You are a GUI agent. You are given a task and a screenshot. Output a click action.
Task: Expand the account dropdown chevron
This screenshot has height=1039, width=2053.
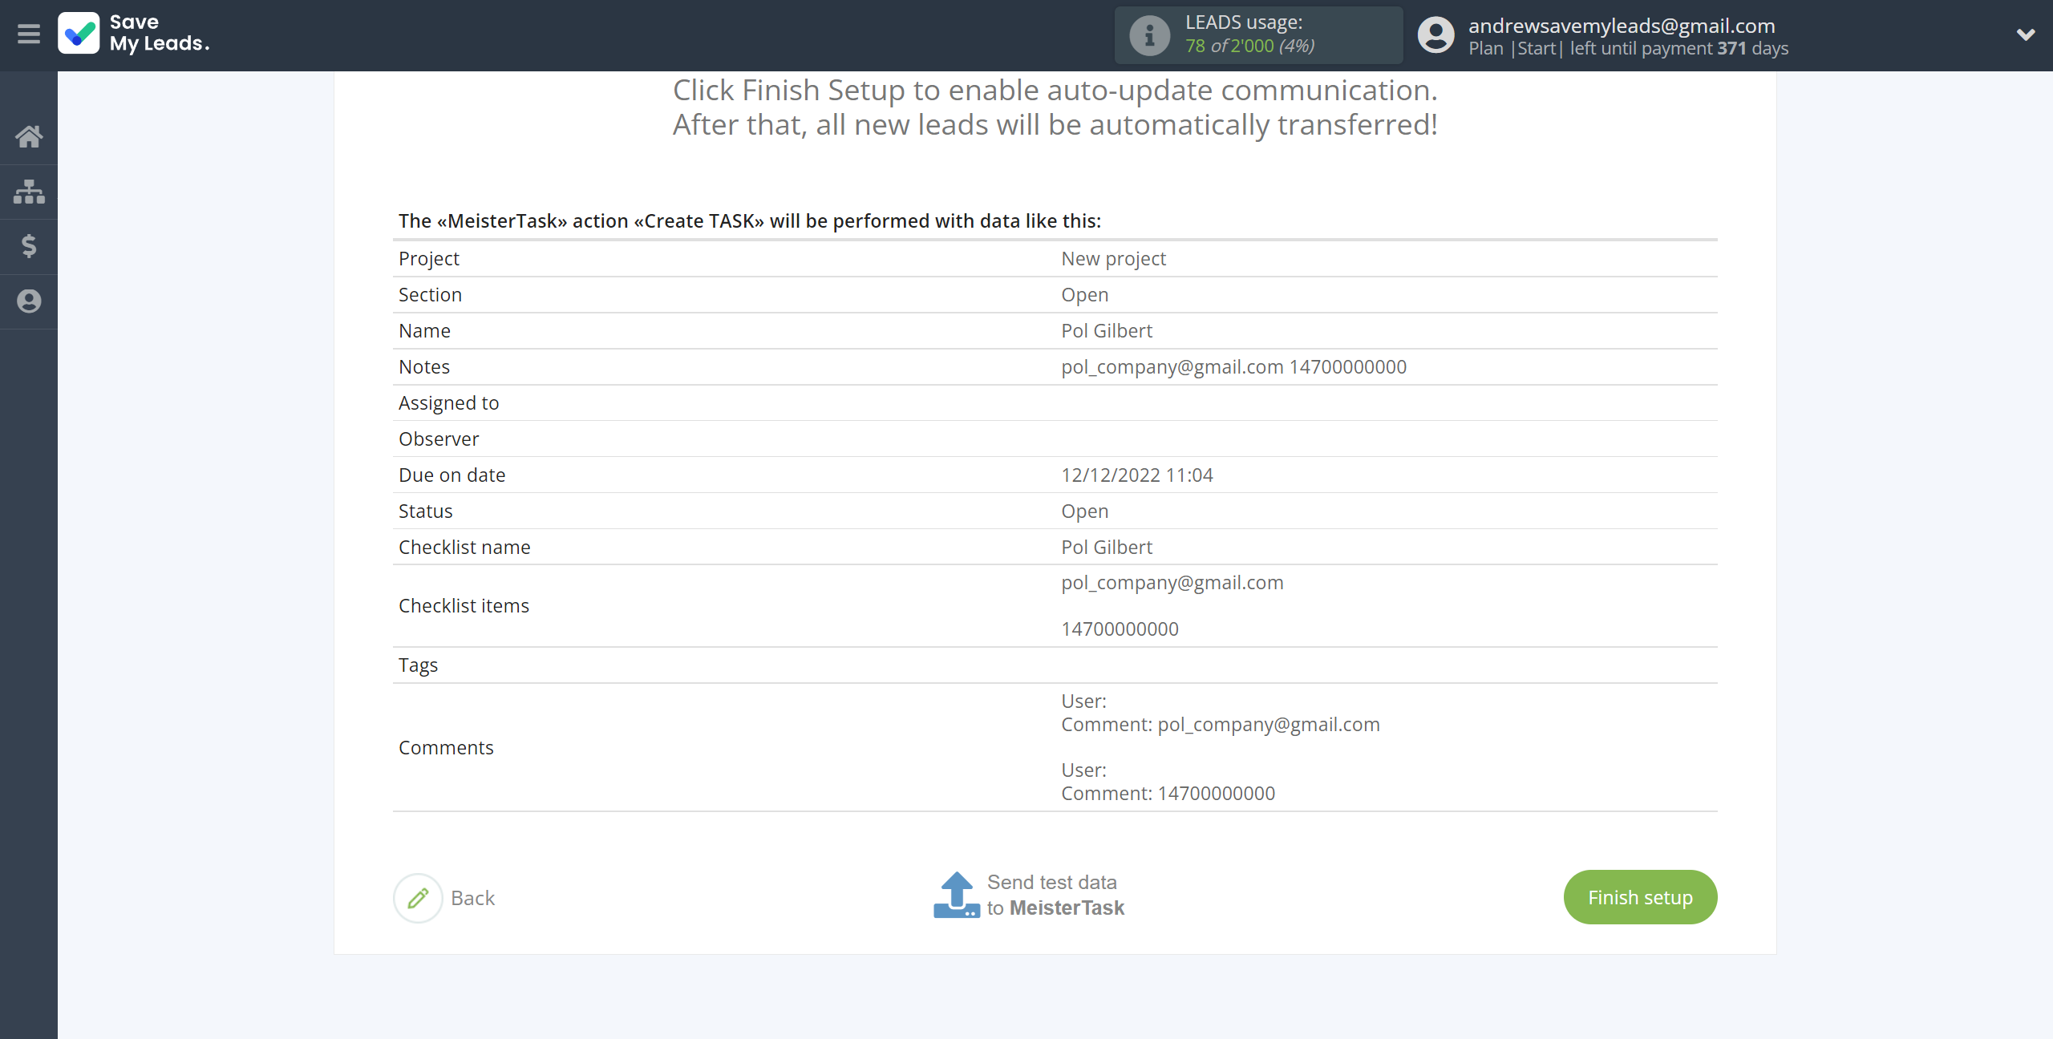(x=2026, y=34)
